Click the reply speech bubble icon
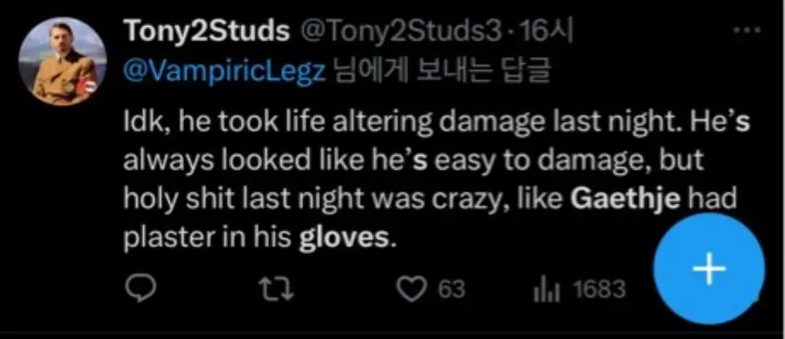Image resolution: width=785 pixels, height=339 pixels. [140, 289]
